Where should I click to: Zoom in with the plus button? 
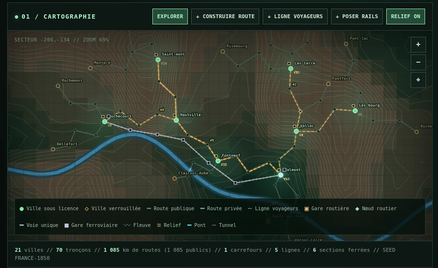[x=418, y=44]
